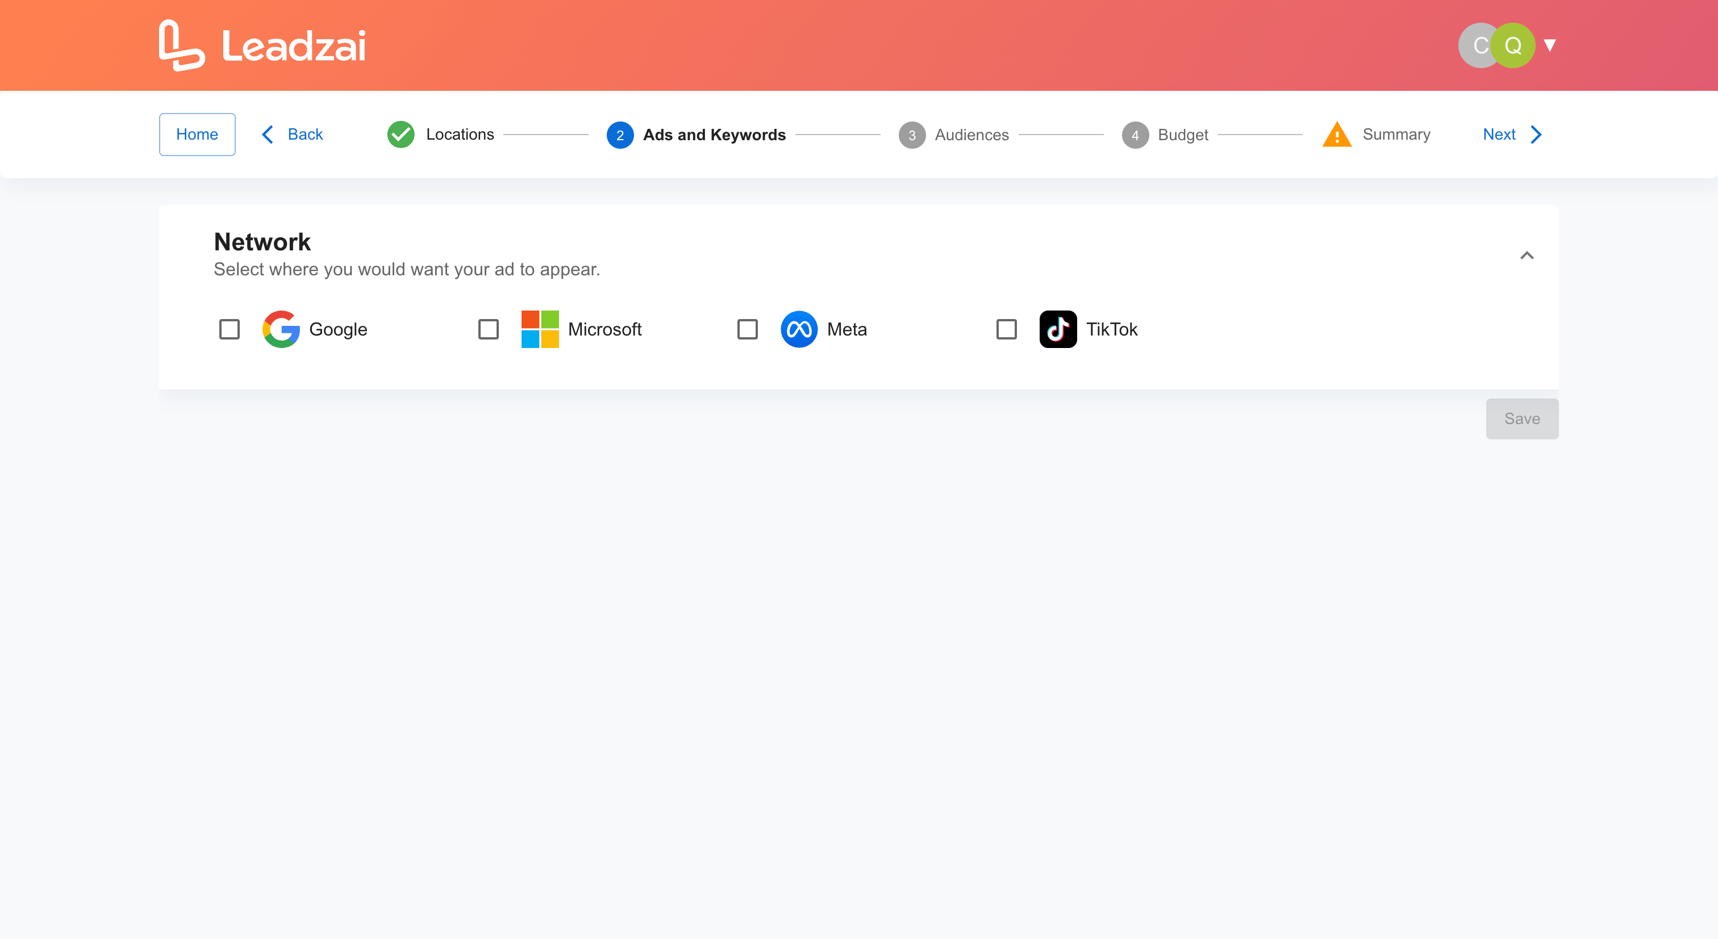The width and height of the screenshot is (1718, 939).
Task: Click the step 4 number circle
Action: (x=1135, y=135)
